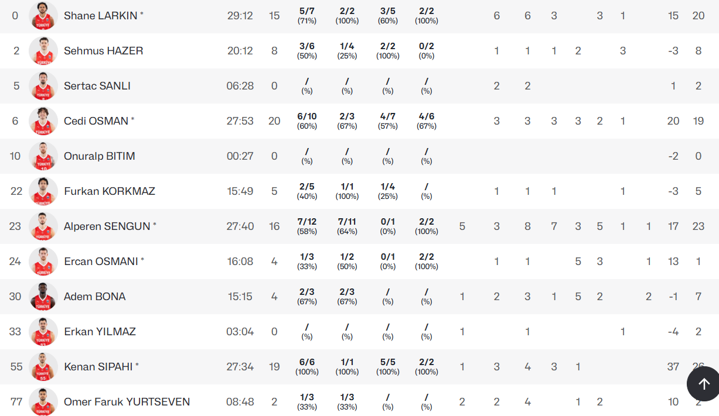Select Omer Faruk YURTSEVEN's name link
Image resolution: width=719 pixels, height=416 pixels.
click(x=127, y=402)
